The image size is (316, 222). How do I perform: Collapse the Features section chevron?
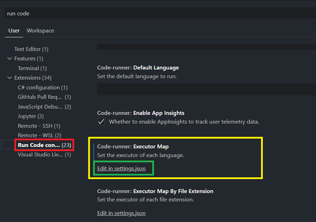9,59
